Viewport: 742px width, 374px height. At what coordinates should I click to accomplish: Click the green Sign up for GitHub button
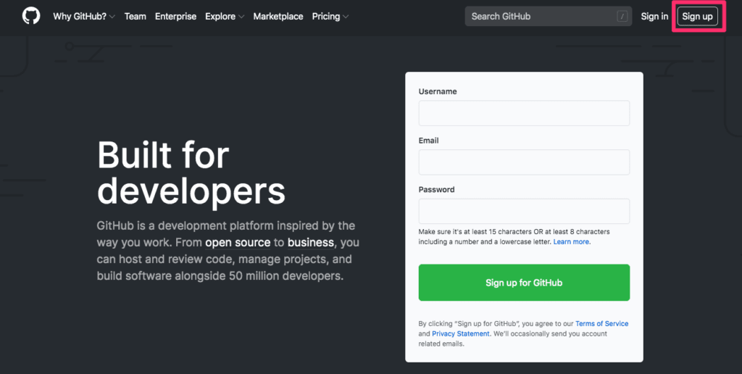524,283
